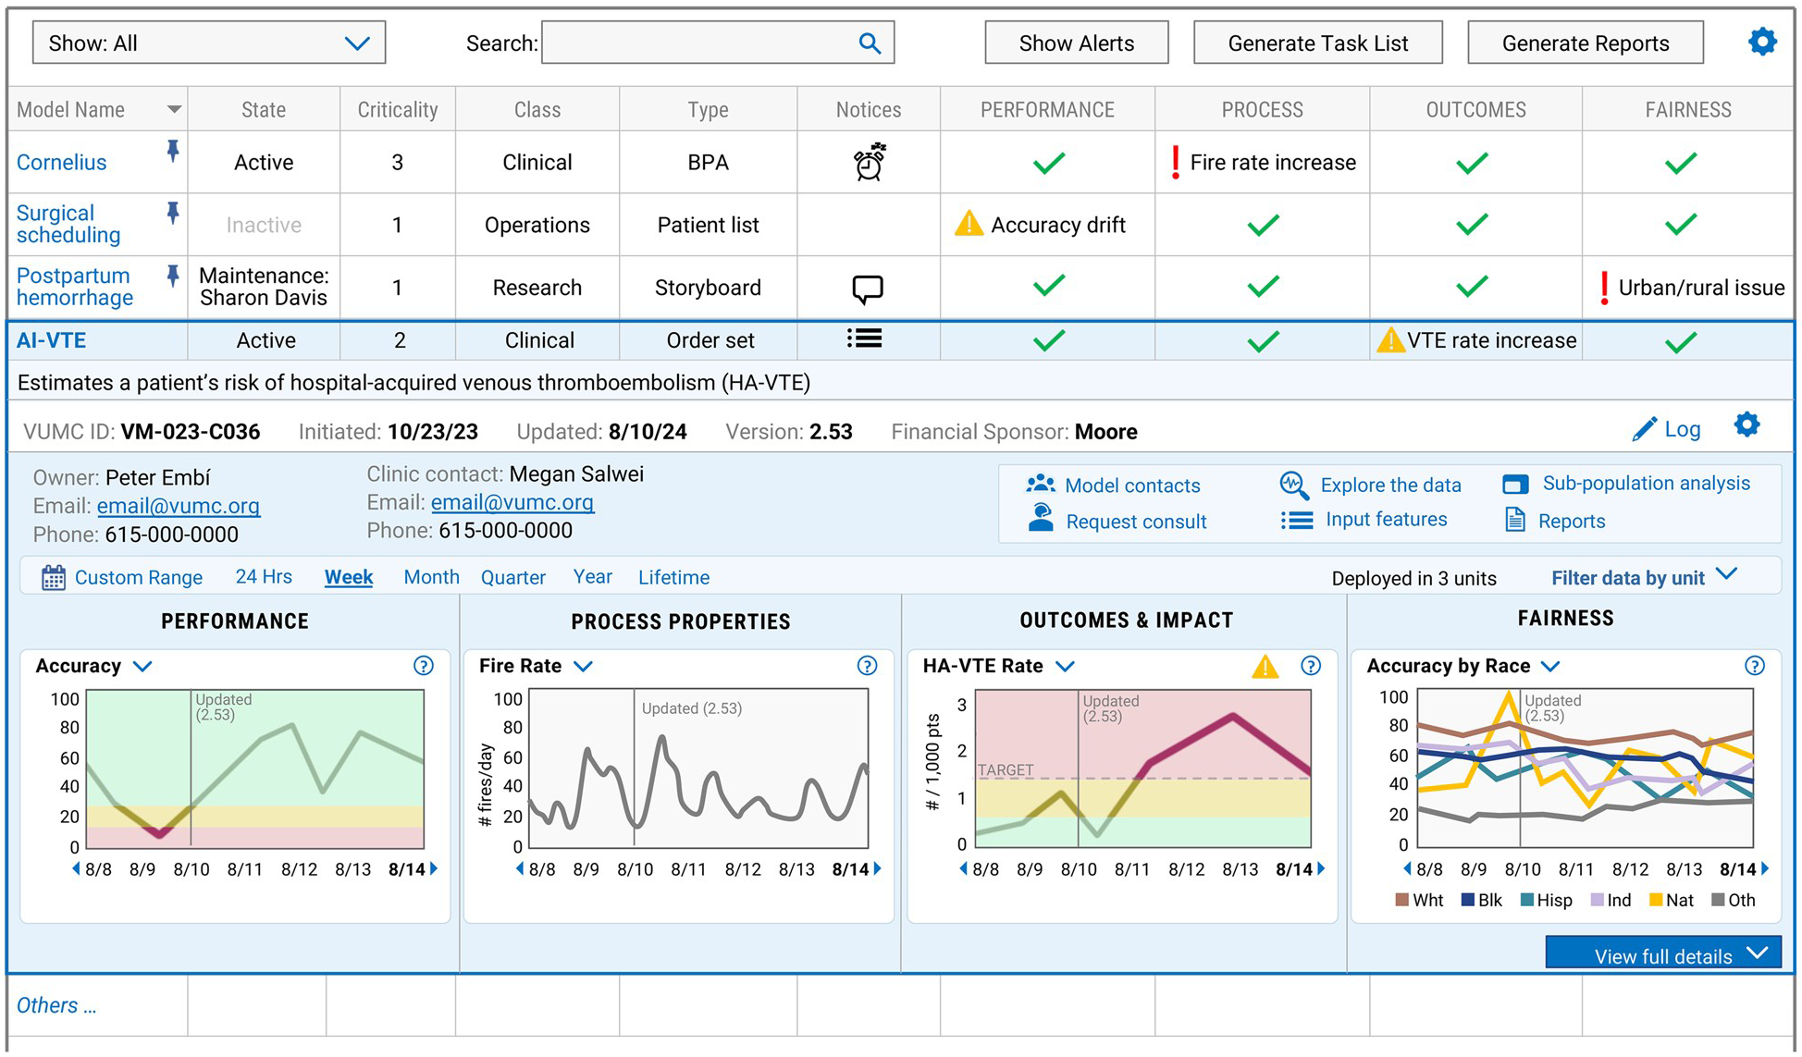The image size is (1802, 1057).
Task: Open the Show: All dropdown
Action: click(x=209, y=43)
